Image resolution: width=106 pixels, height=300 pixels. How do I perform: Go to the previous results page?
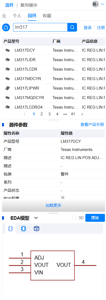point(25,114)
